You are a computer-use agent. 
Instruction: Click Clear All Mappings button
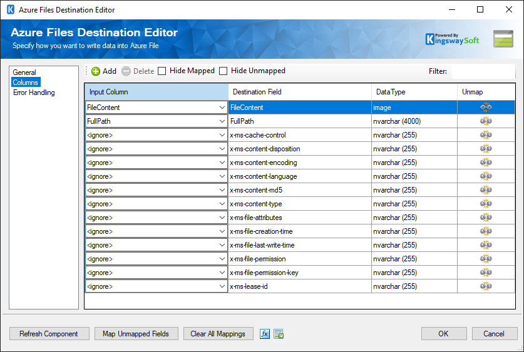click(218, 334)
